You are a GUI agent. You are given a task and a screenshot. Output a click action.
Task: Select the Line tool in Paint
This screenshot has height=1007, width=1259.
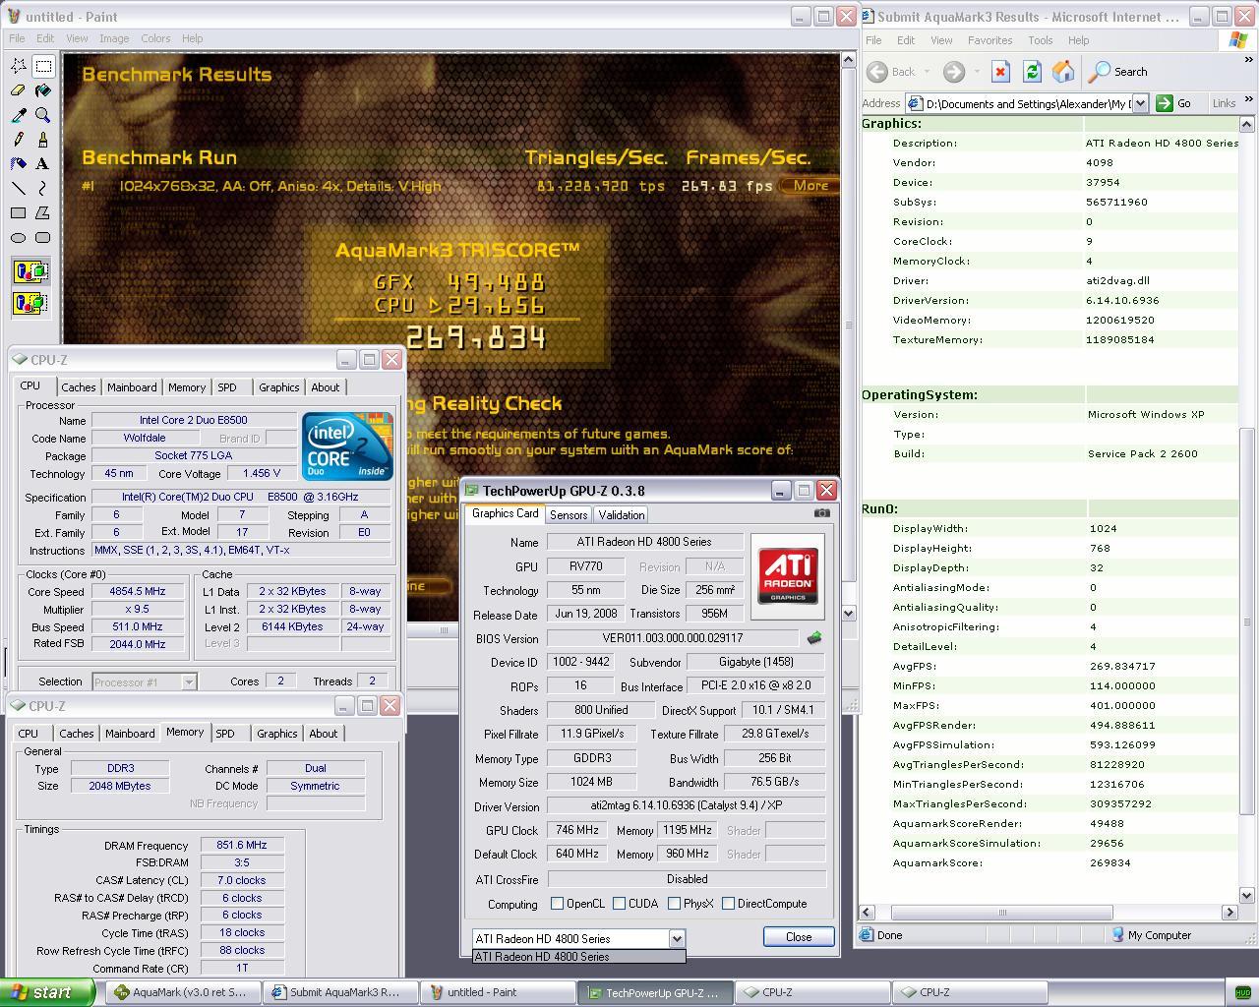coord(19,188)
